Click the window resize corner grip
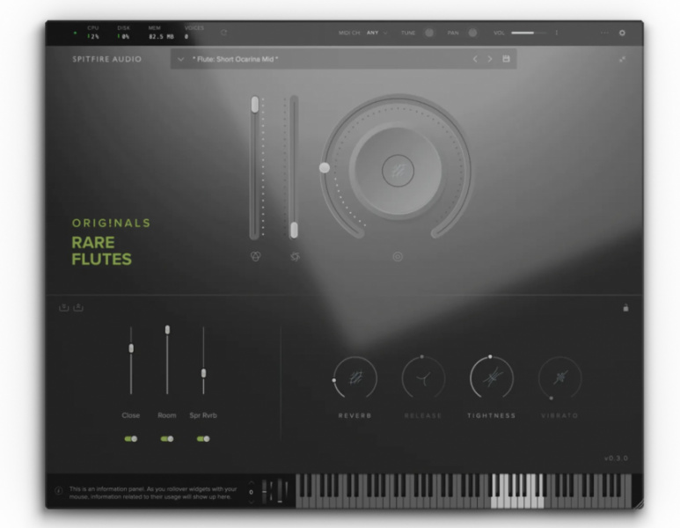This screenshot has width=680, height=528. (638, 503)
